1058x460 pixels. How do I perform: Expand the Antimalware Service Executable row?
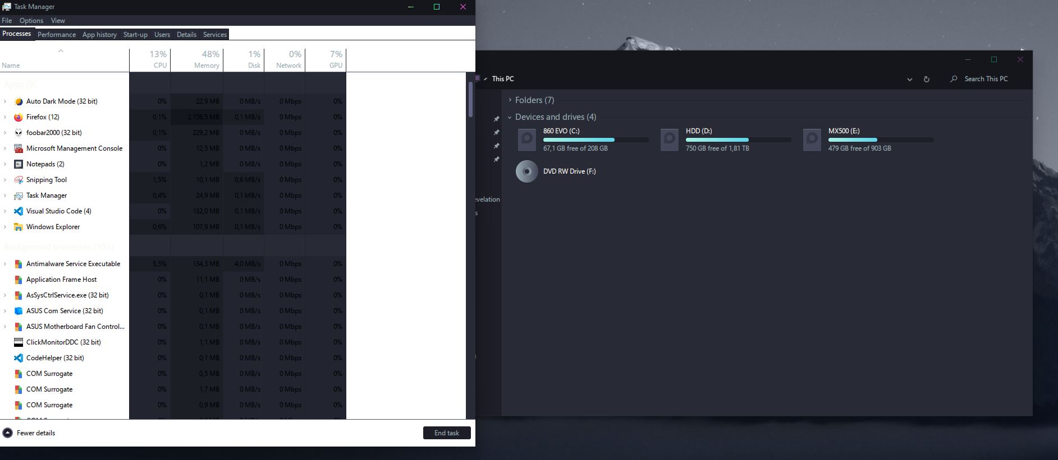(x=5, y=264)
